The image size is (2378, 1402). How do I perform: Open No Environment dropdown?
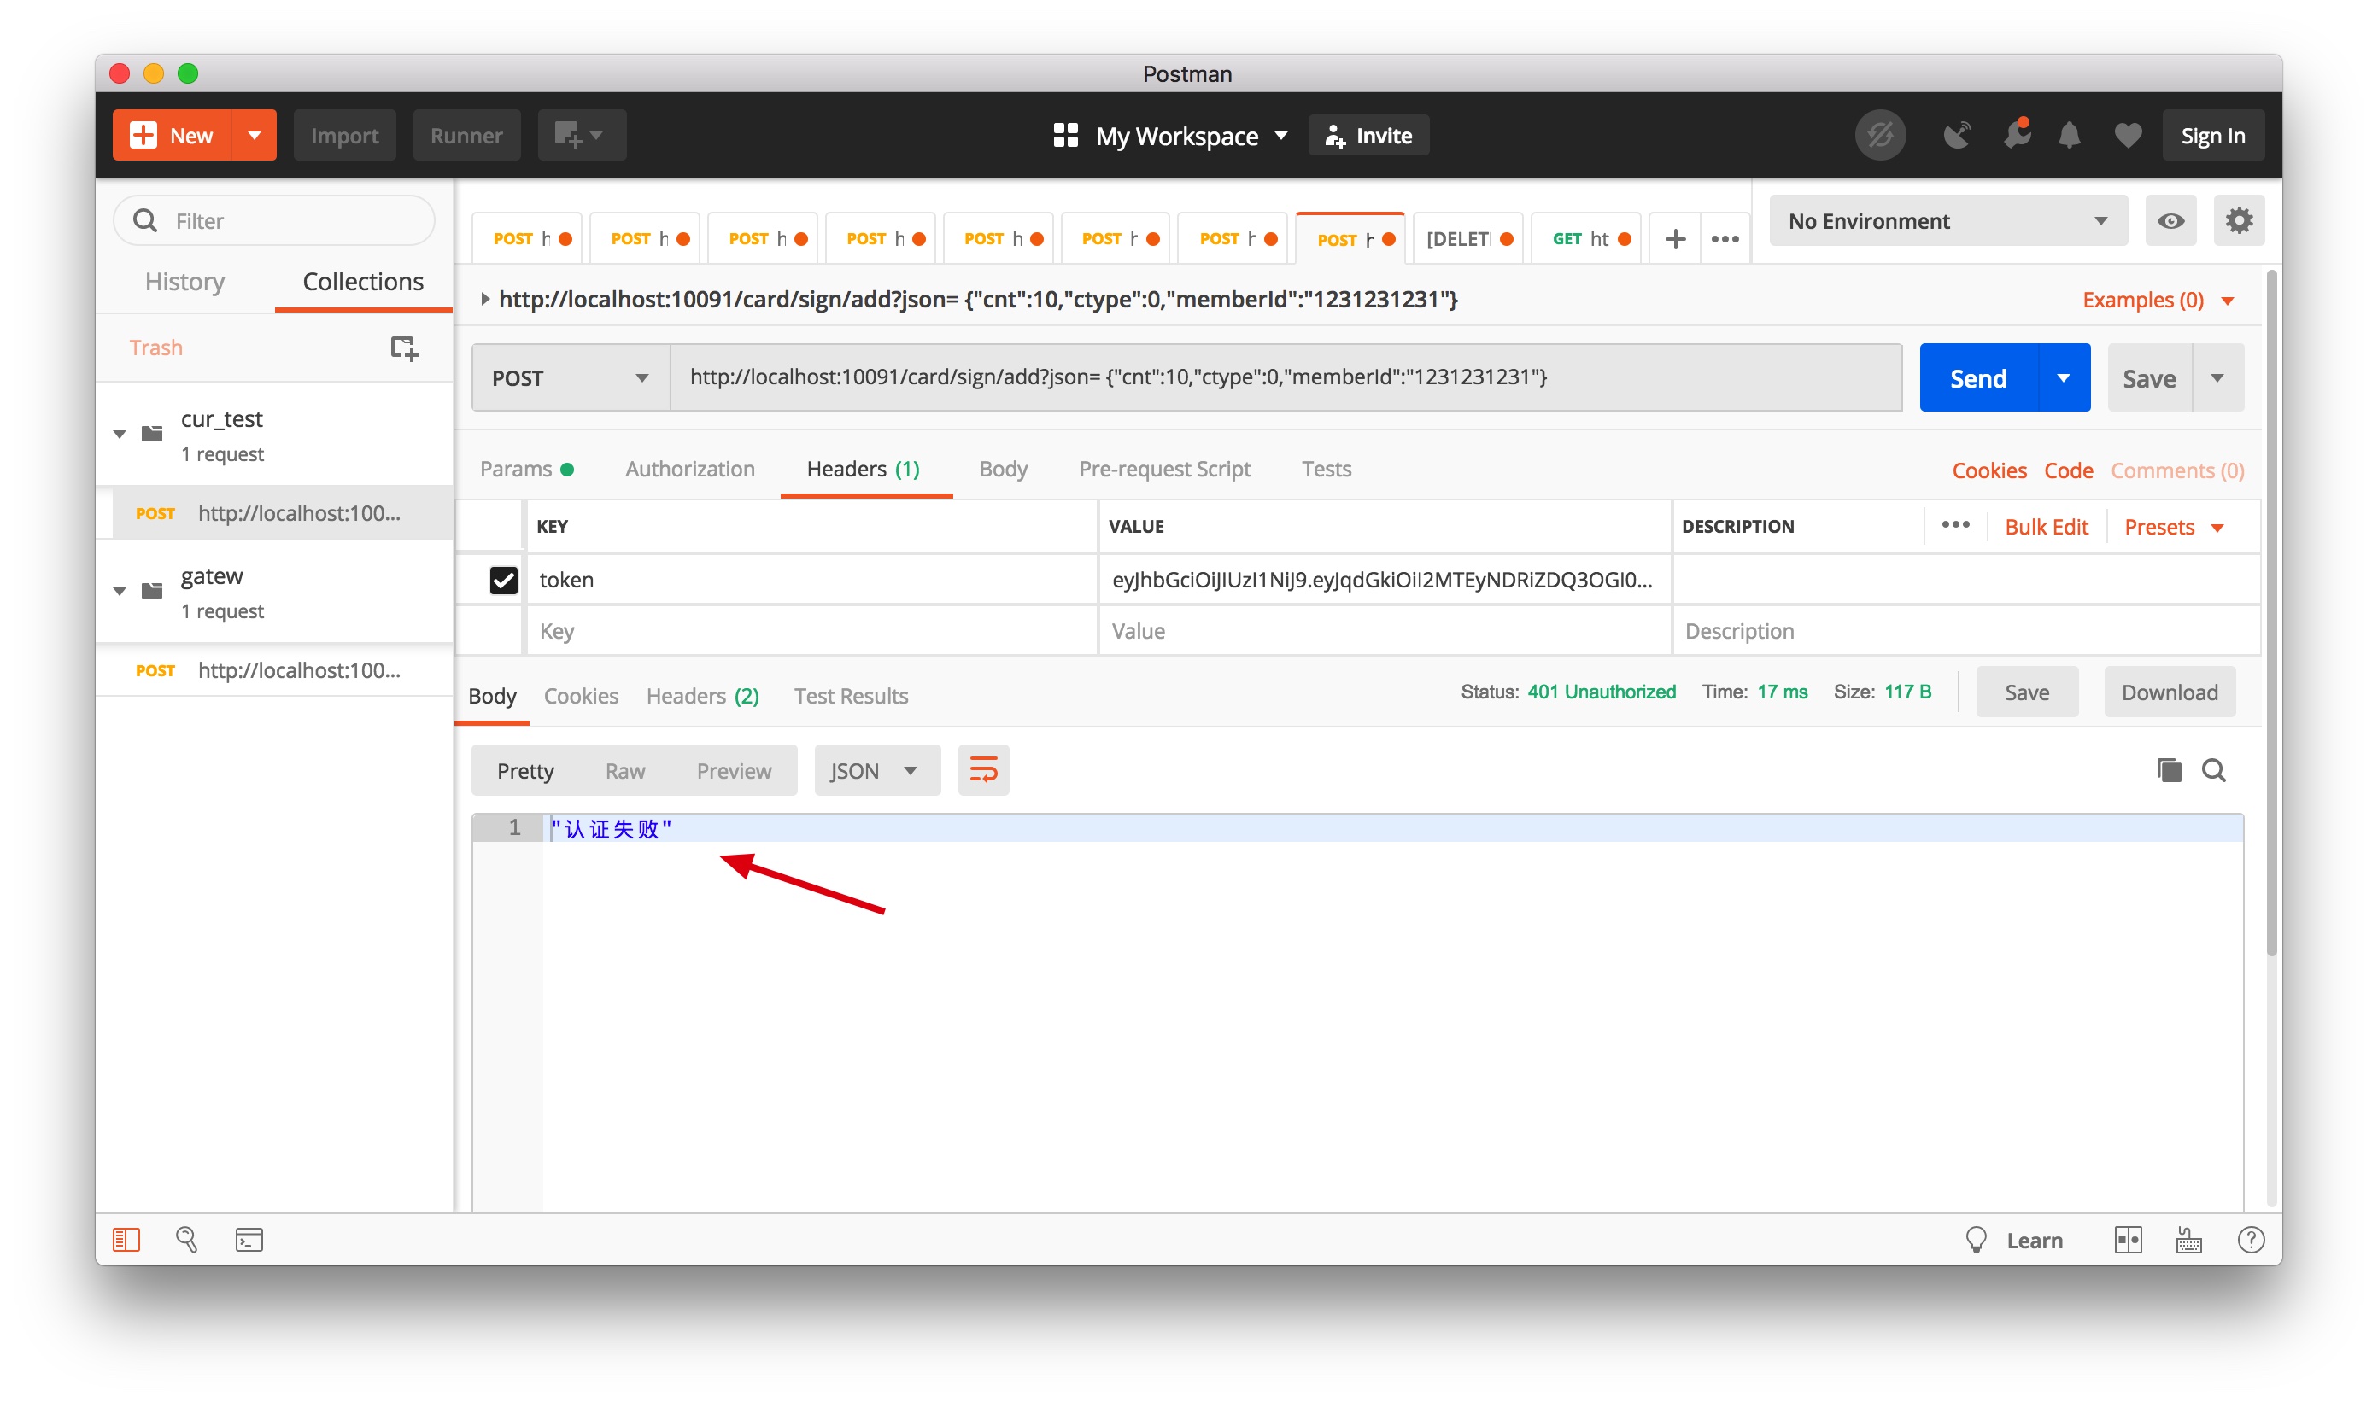(1947, 221)
